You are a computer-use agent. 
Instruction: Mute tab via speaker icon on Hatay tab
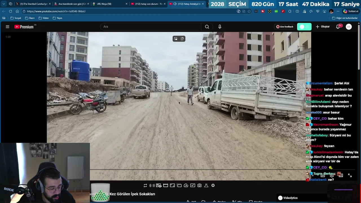tap(175, 4)
